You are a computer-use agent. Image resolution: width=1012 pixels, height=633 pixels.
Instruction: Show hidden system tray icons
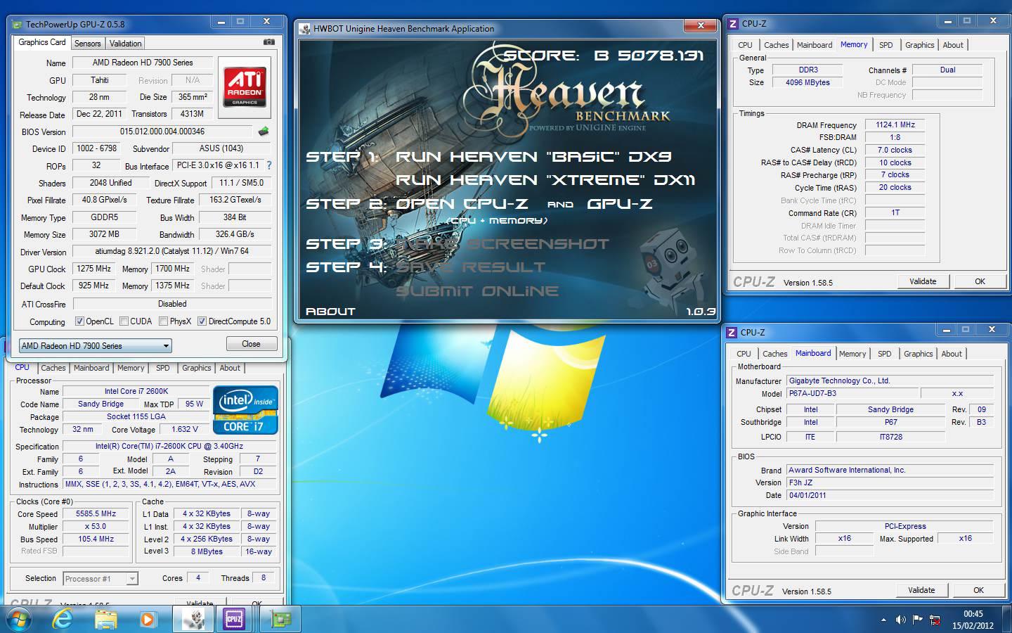point(883,620)
